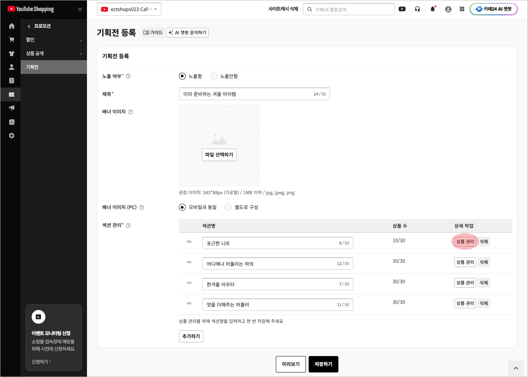Select the 별도로 구성 radio button

click(x=228, y=207)
